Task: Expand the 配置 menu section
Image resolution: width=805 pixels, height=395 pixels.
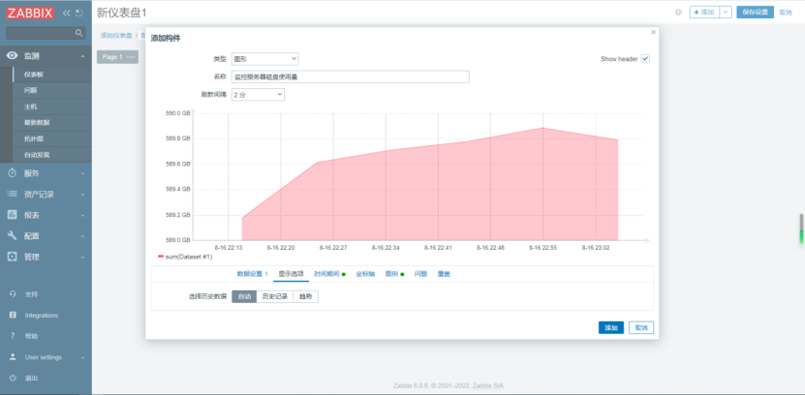Action: [x=82, y=236]
